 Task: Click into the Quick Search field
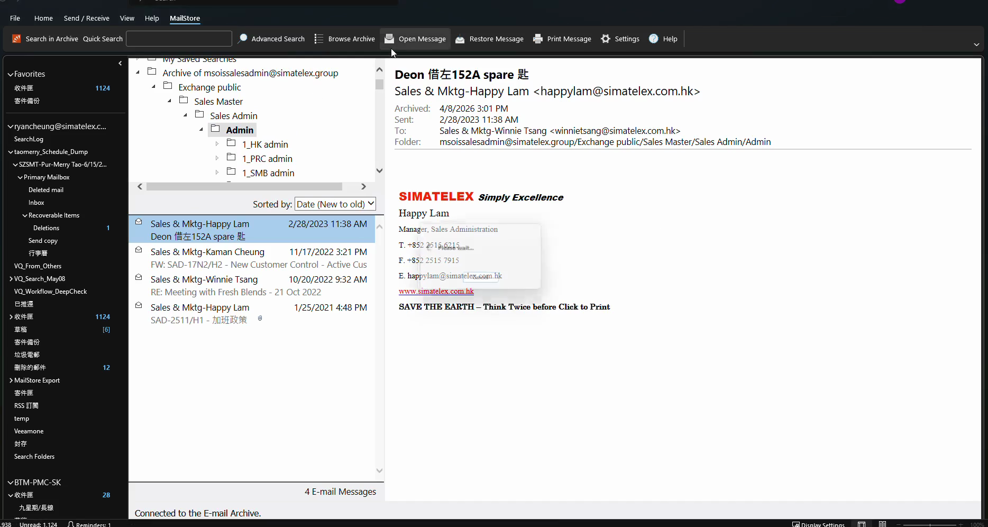179,39
